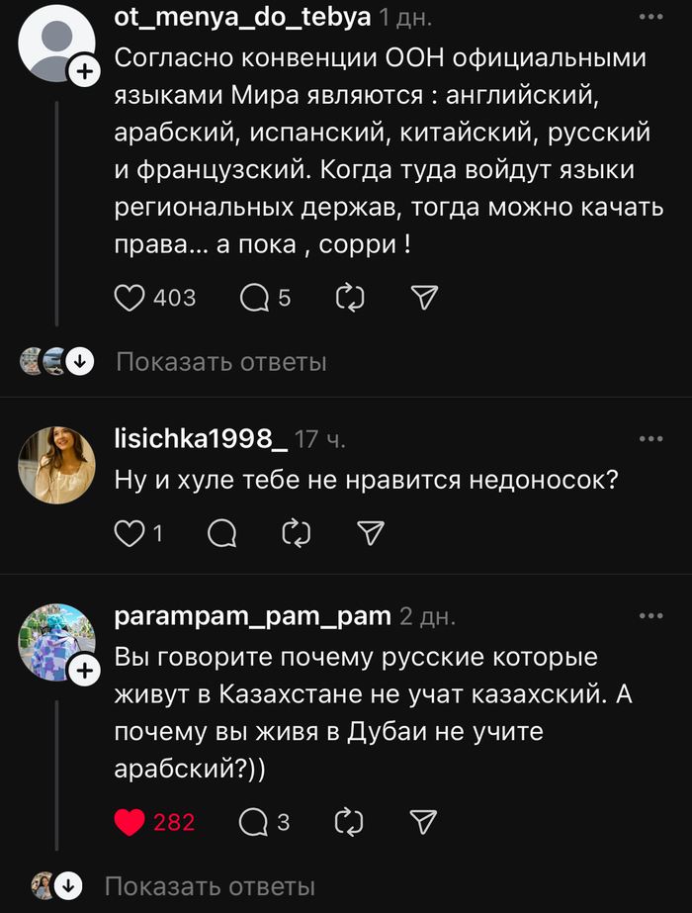This screenshot has width=692, height=913.
Task: Show replies under ot_menya_do_tebya comment
Action: [x=220, y=362]
